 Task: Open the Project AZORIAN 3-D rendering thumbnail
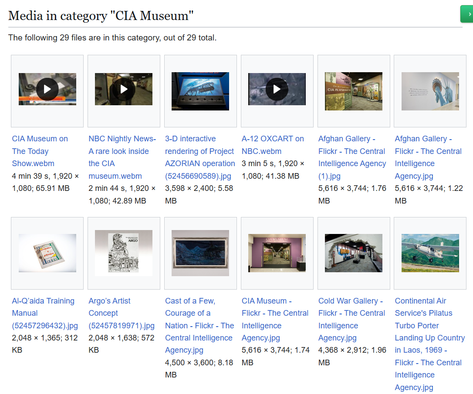point(200,91)
